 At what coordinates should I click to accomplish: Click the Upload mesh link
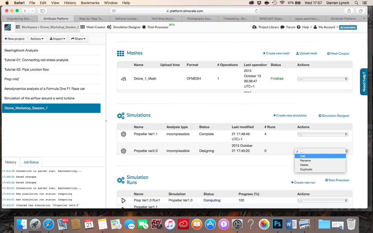point(307,53)
